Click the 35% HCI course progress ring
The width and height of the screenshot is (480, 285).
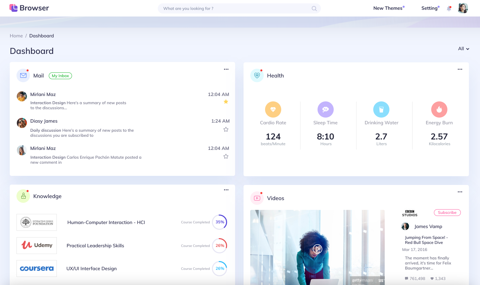click(220, 222)
